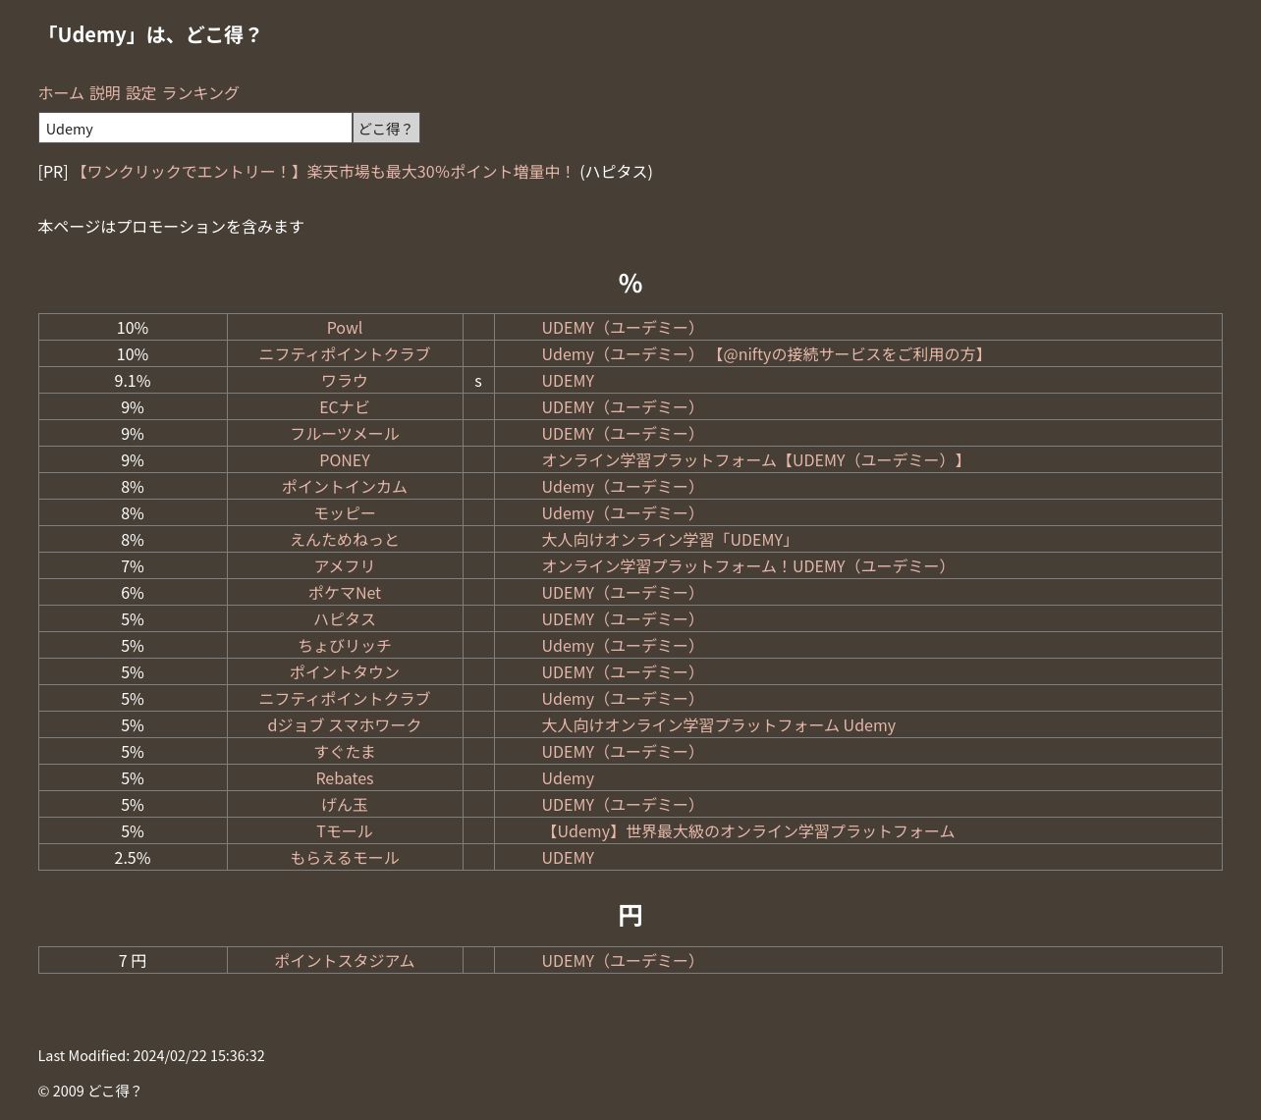Open the PONEY site link
1261x1120 pixels.
click(x=345, y=459)
